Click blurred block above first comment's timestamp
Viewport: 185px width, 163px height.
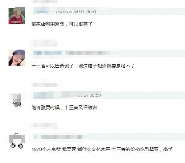click(44, 2)
